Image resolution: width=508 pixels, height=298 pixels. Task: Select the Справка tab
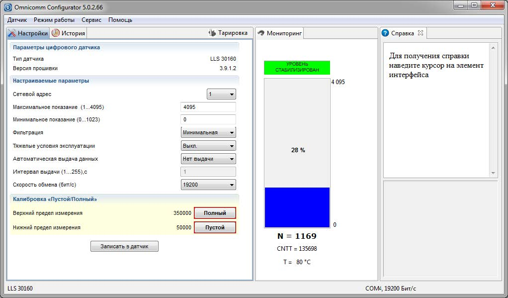[404, 33]
